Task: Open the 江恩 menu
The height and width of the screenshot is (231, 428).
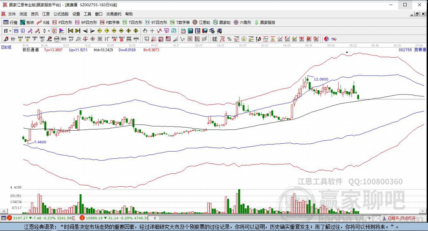Action: pyautogui.click(x=46, y=14)
